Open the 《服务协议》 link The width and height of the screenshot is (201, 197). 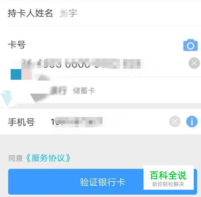click(48, 158)
